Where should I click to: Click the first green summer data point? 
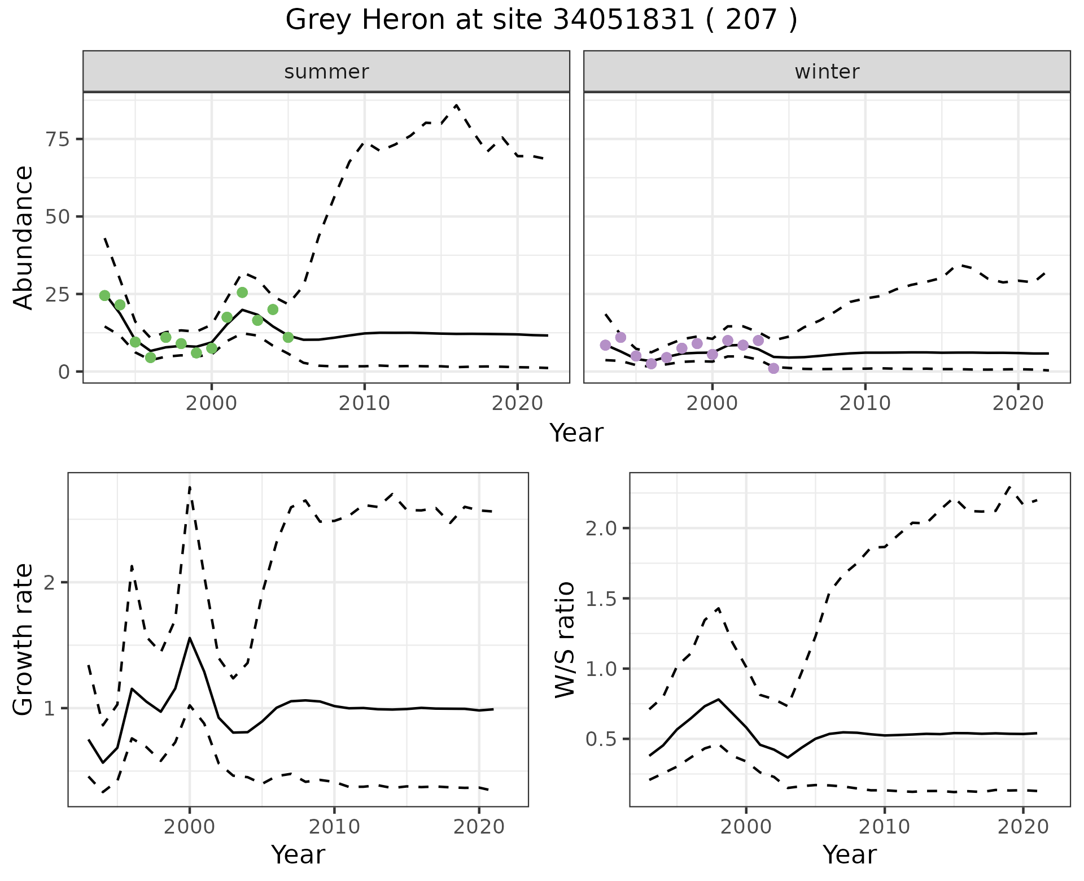[104, 295]
